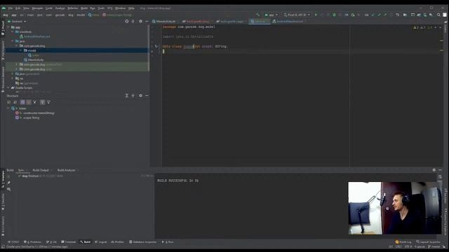Viewport: 449px width, 252px height.
Task: Run the app with the green play icon
Action: coord(316,15)
